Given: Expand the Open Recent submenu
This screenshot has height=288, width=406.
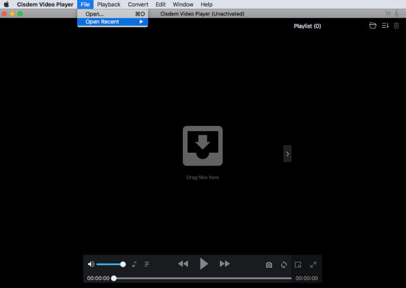Looking at the screenshot, I should [113, 22].
